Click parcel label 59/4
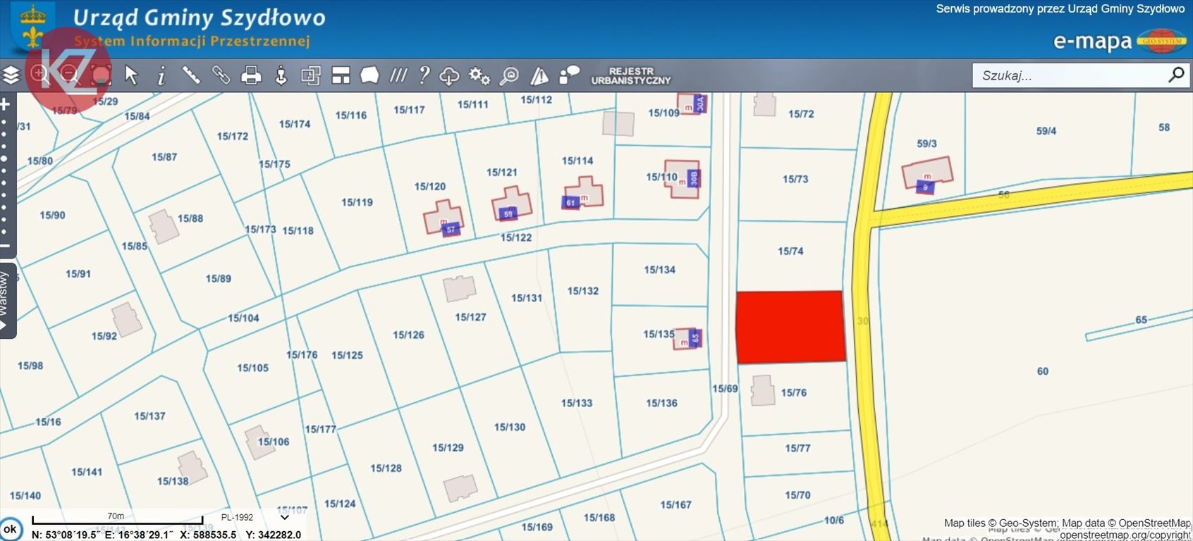The image size is (1193, 541). click(x=1046, y=131)
